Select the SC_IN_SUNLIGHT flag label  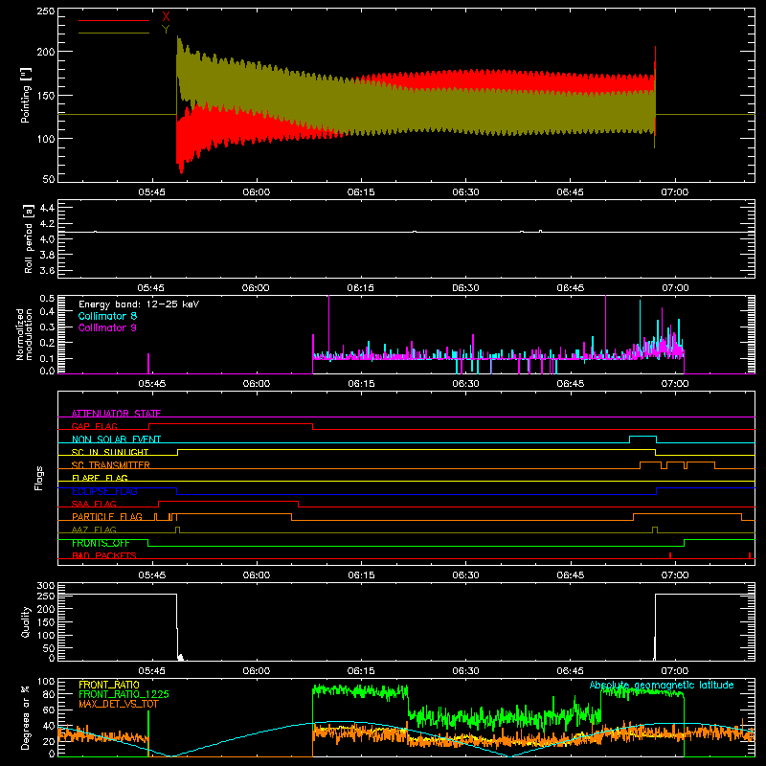(x=110, y=452)
